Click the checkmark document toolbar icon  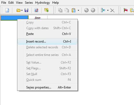point(36,10)
